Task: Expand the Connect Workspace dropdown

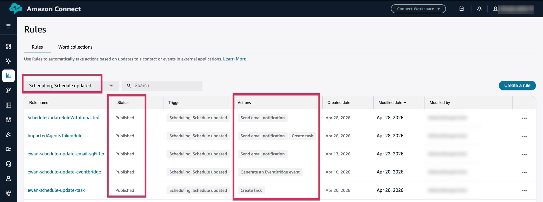Action: (x=418, y=9)
